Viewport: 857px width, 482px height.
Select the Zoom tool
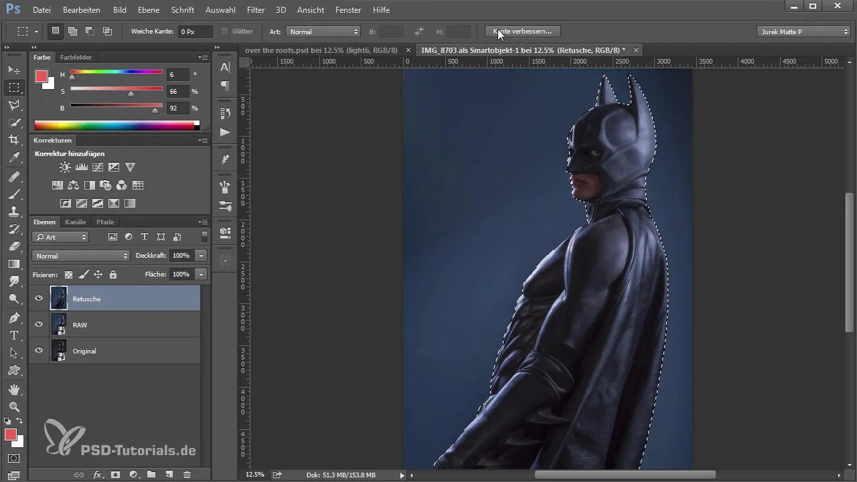coord(14,407)
